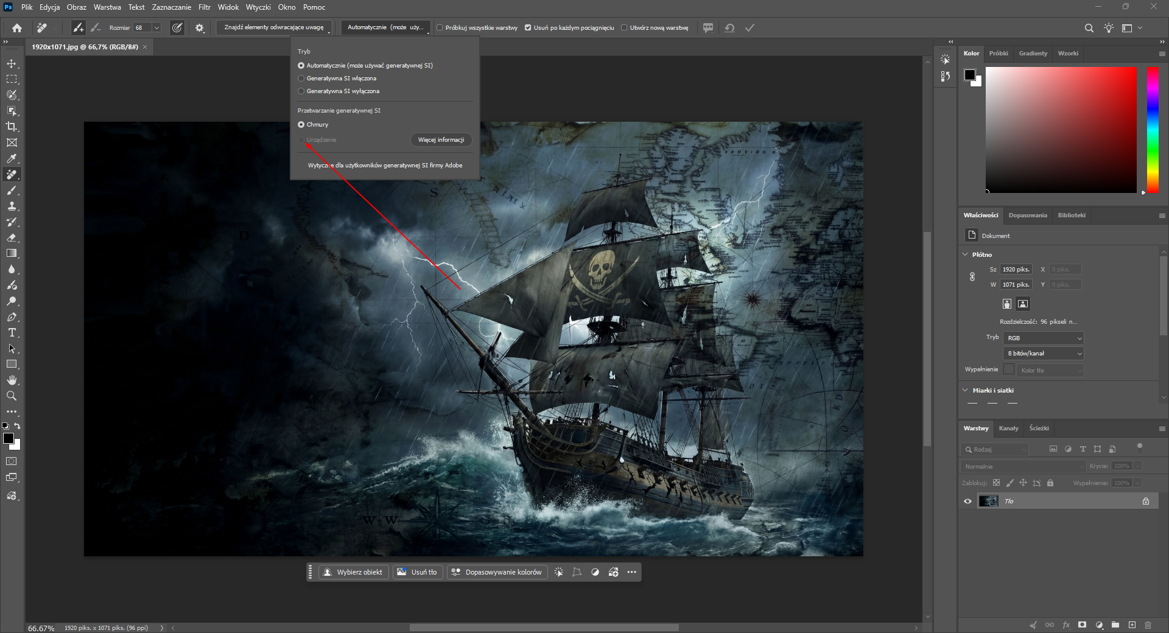
Task: Open the Warstwa menu
Action: click(x=107, y=7)
